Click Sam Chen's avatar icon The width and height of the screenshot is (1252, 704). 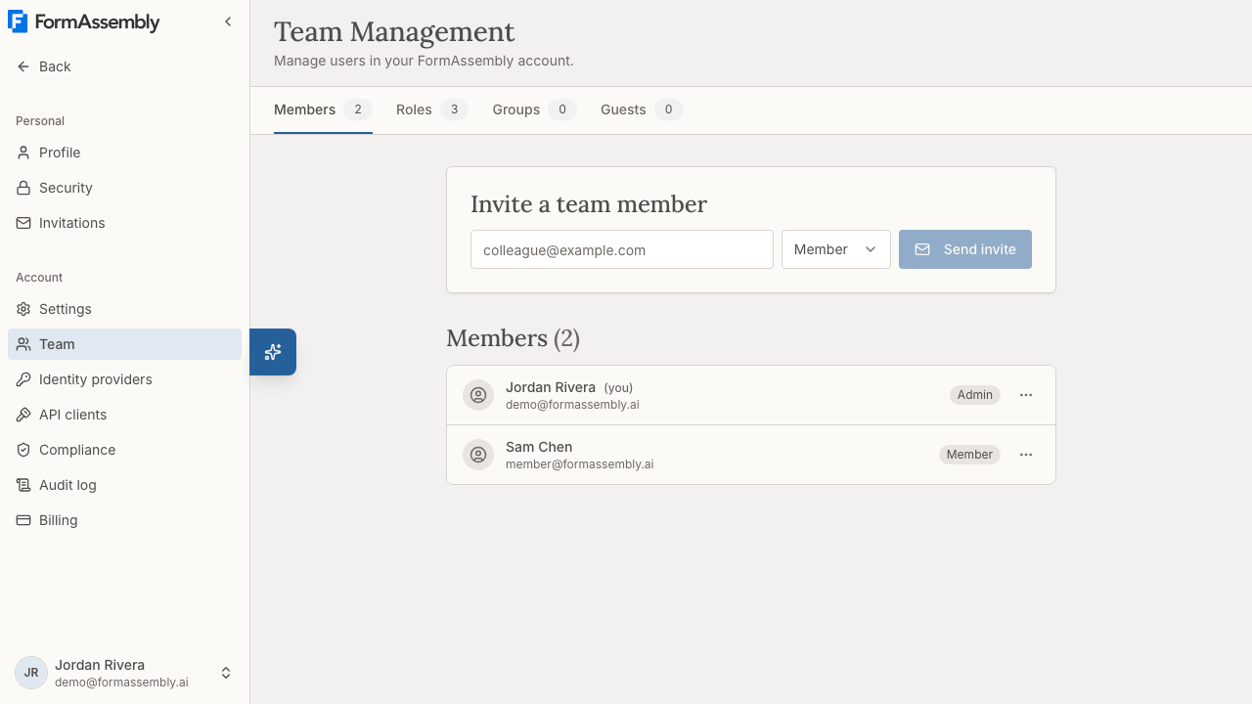tap(478, 455)
